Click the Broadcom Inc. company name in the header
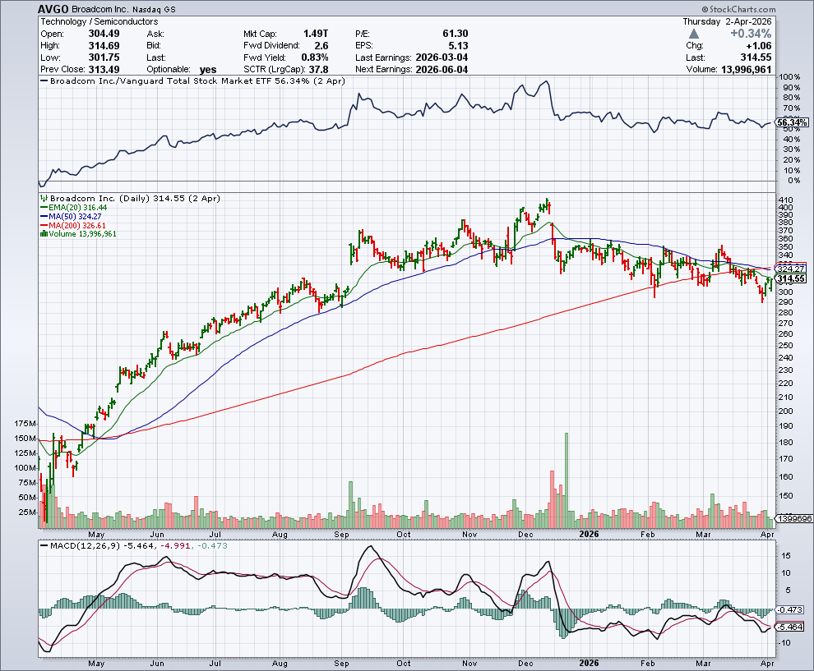 tap(100, 9)
